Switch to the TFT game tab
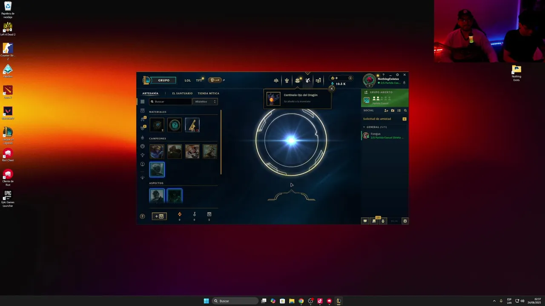 coord(199,80)
